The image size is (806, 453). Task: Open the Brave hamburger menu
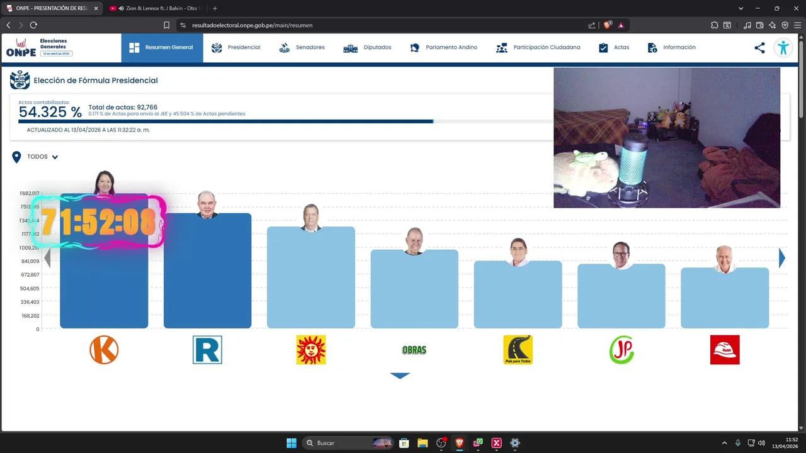798,25
